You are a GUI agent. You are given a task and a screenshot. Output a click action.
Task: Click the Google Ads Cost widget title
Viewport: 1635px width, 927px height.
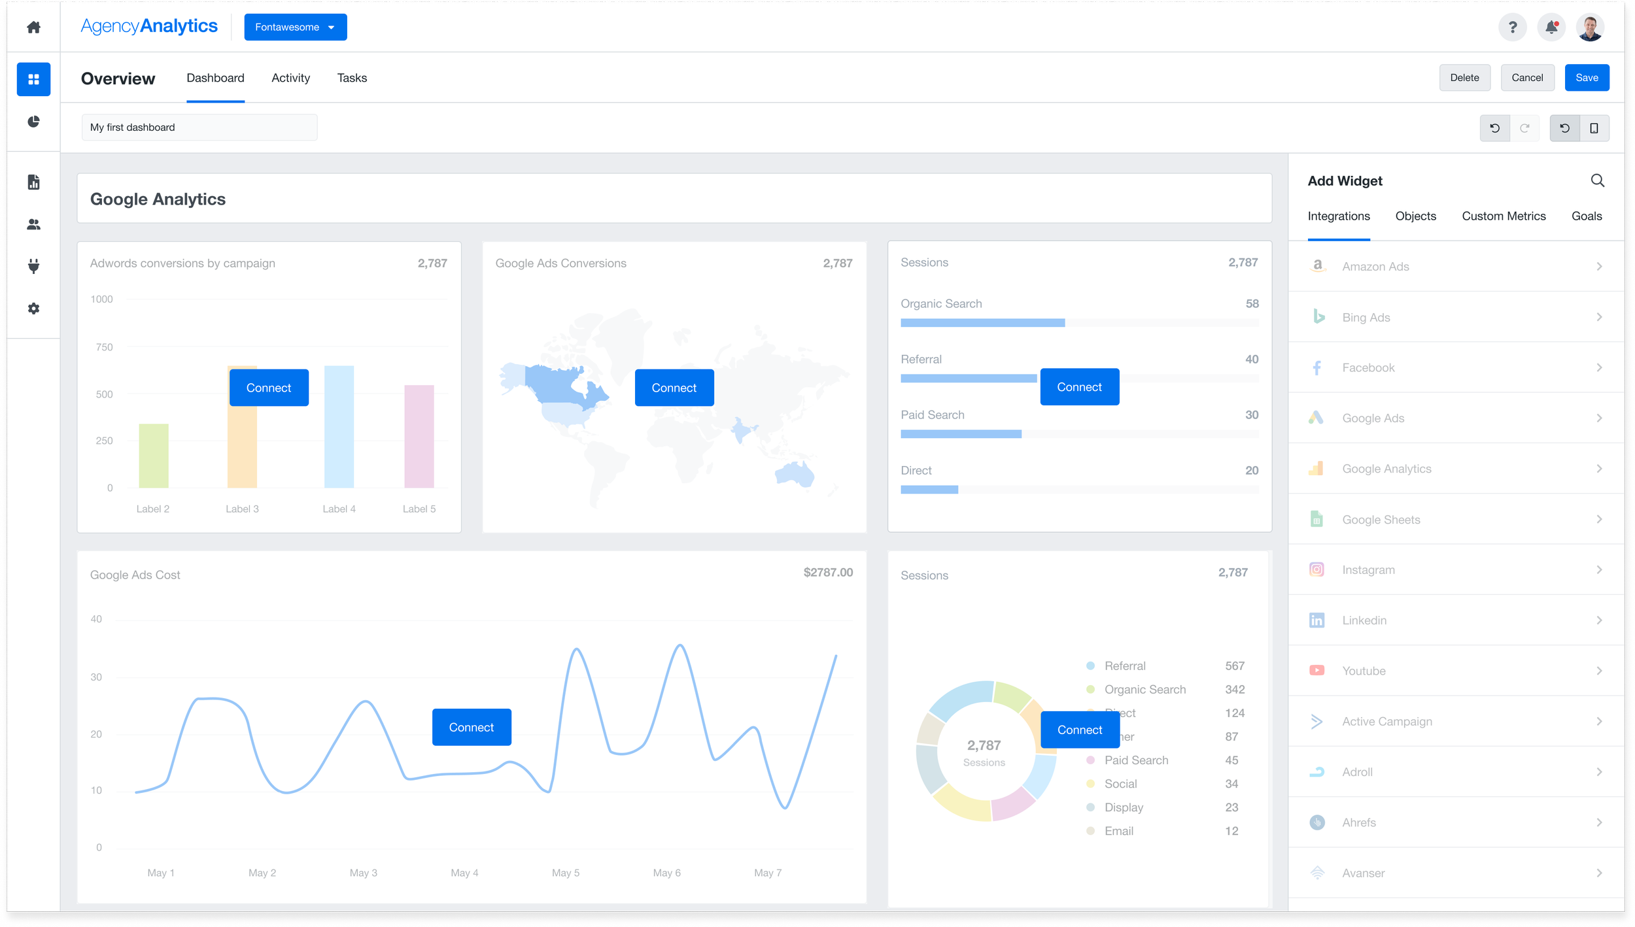pos(135,575)
